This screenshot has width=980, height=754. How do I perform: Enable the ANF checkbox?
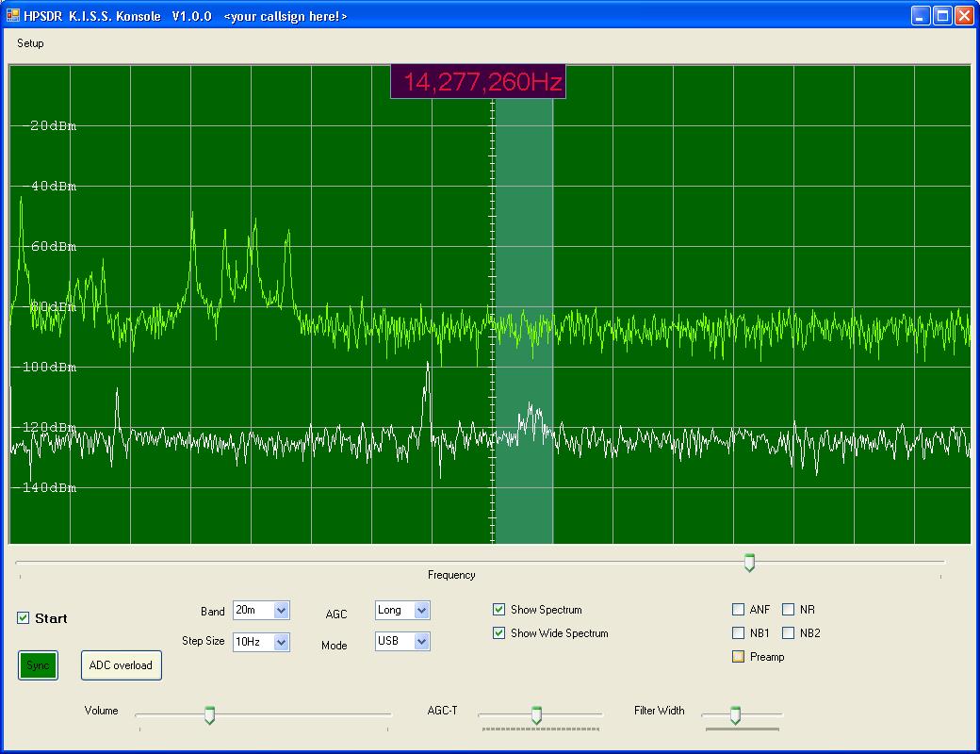pos(739,610)
